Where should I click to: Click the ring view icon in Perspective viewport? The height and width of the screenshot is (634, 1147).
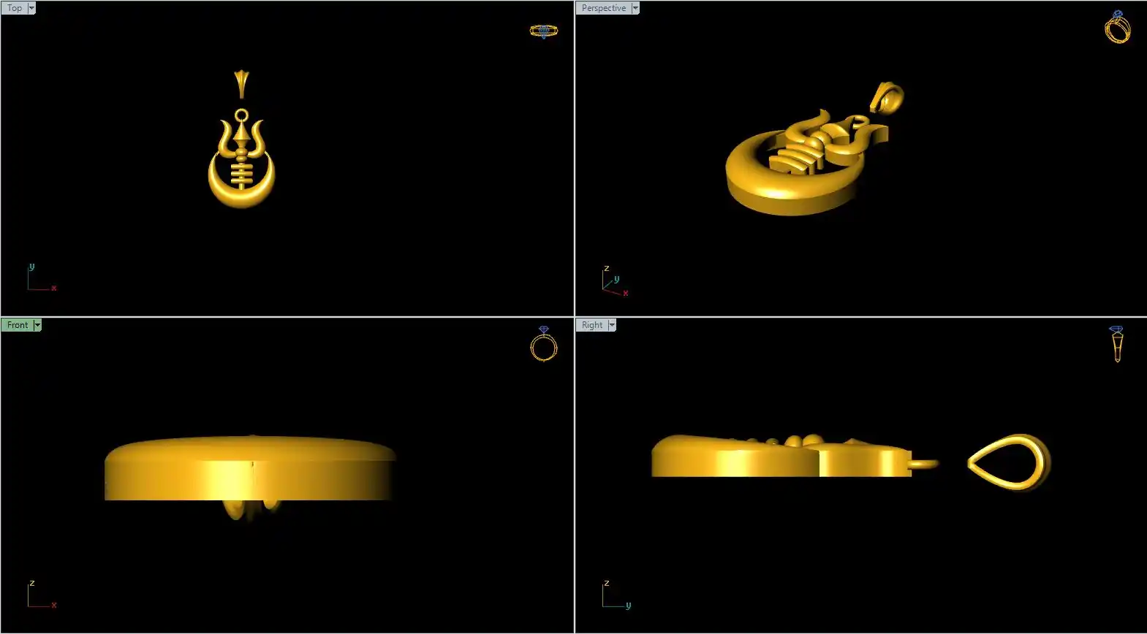coord(1117,28)
